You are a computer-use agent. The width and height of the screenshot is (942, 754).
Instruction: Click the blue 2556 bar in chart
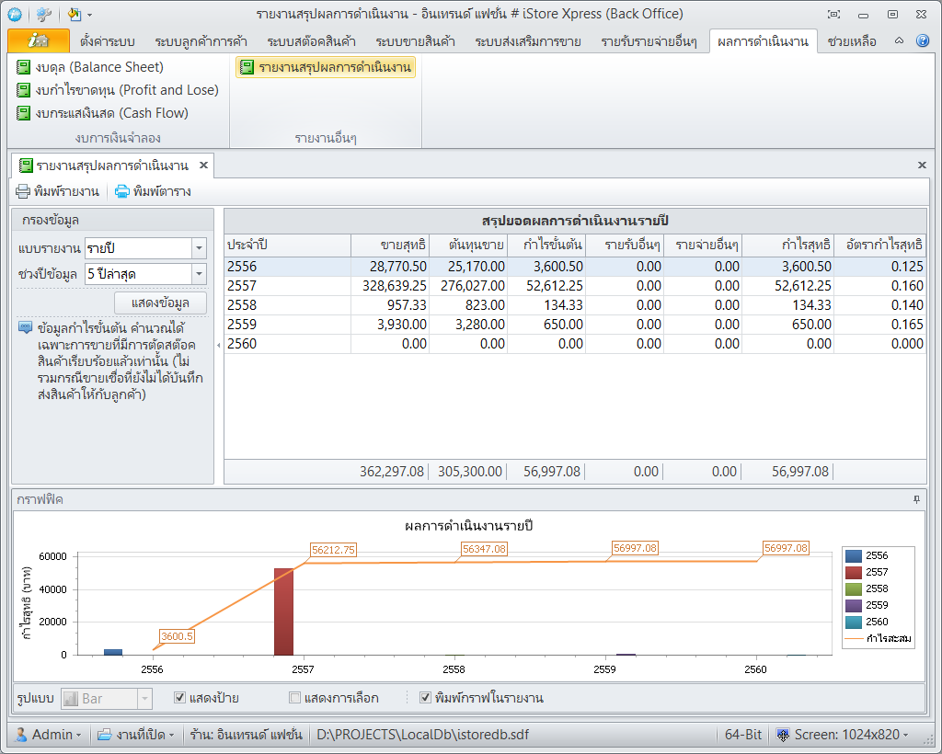point(113,653)
